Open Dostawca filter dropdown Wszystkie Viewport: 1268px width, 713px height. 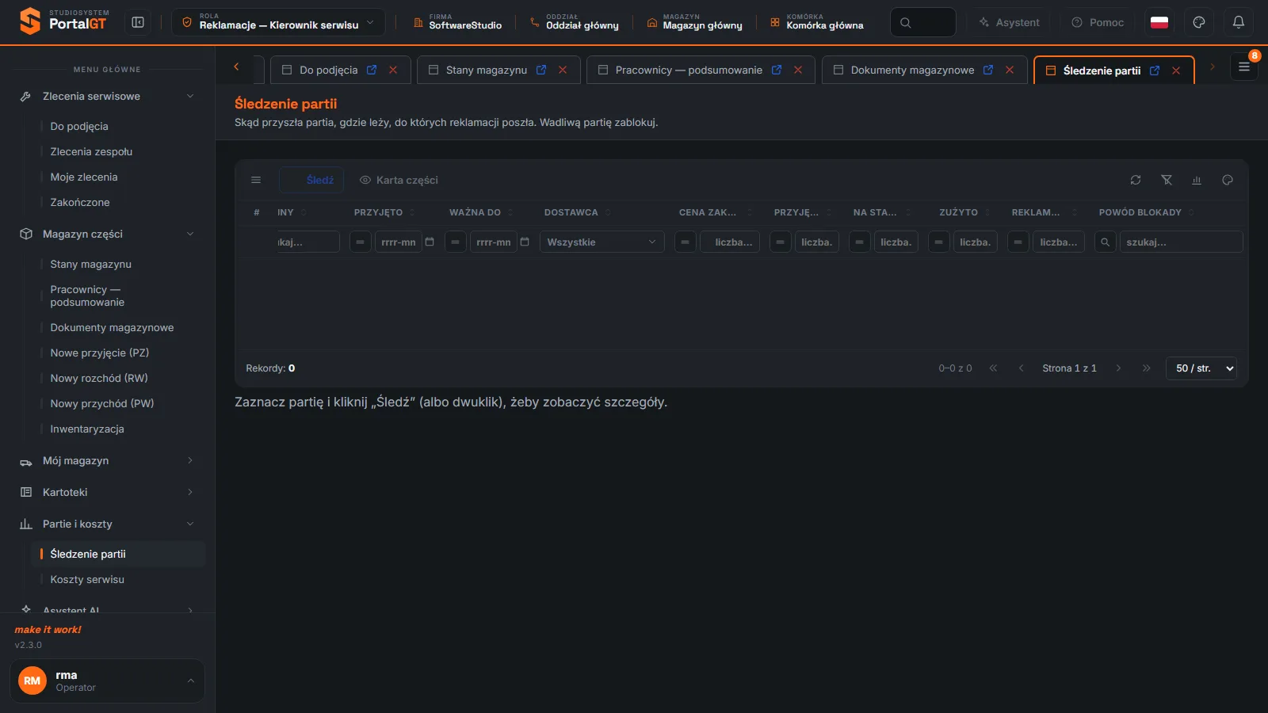tap(602, 242)
